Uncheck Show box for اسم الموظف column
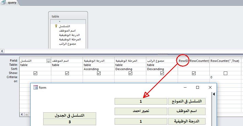 (67, 73)
